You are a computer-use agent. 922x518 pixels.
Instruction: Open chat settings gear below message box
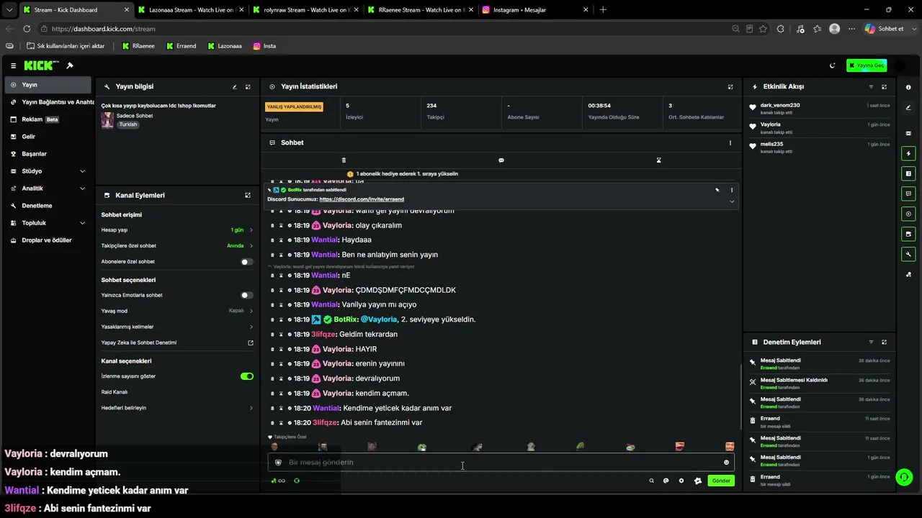click(x=681, y=481)
